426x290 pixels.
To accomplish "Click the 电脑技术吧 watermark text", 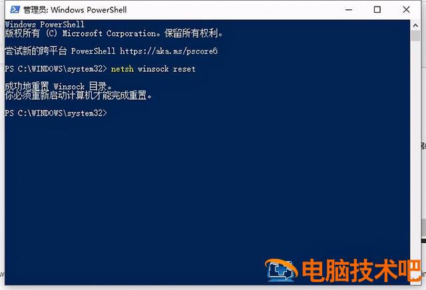I will (361, 270).
